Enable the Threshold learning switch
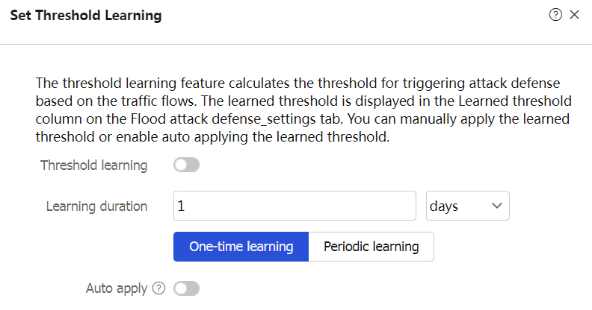 [187, 165]
